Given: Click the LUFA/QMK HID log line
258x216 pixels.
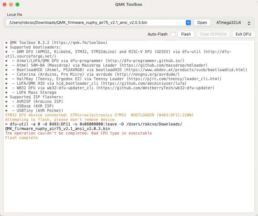Looking at the screenshot, I should (96, 83).
